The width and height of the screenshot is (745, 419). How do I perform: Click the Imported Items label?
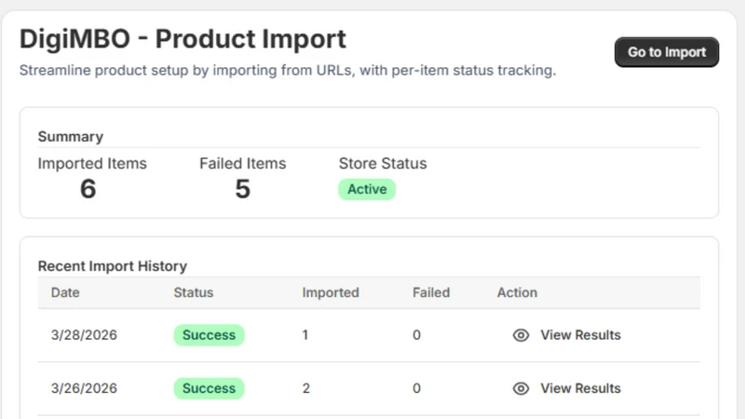92,164
